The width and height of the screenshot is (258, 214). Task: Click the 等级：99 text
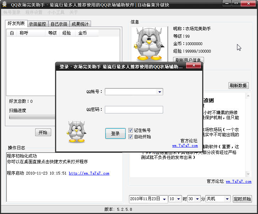(181, 36)
